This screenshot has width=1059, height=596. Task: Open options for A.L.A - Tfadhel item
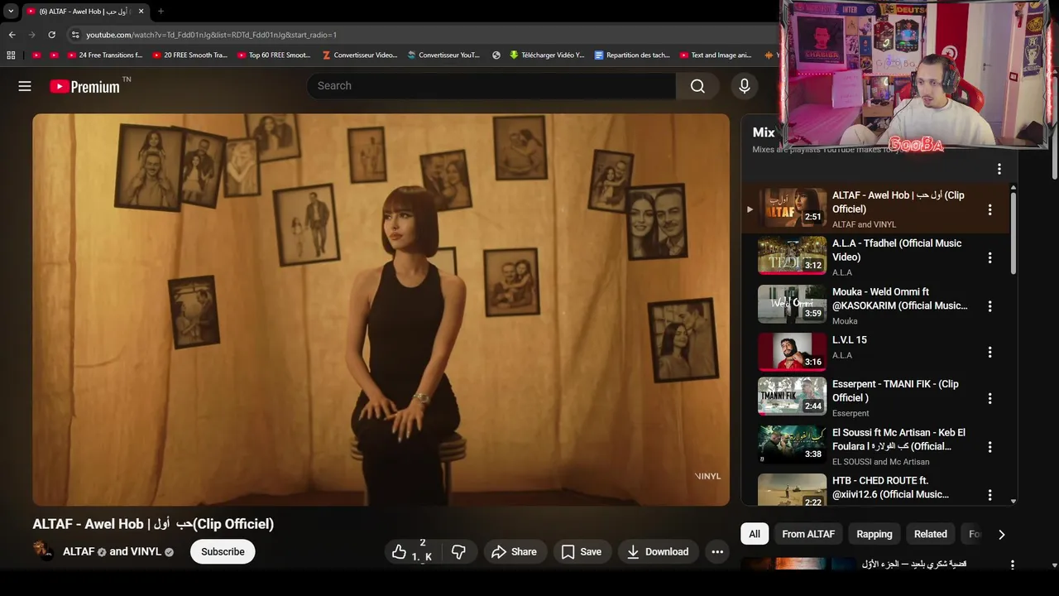(x=990, y=257)
